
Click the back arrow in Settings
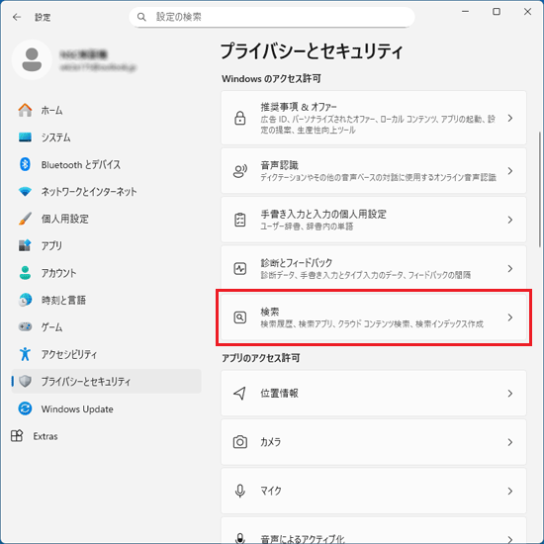pyautogui.click(x=16, y=17)
